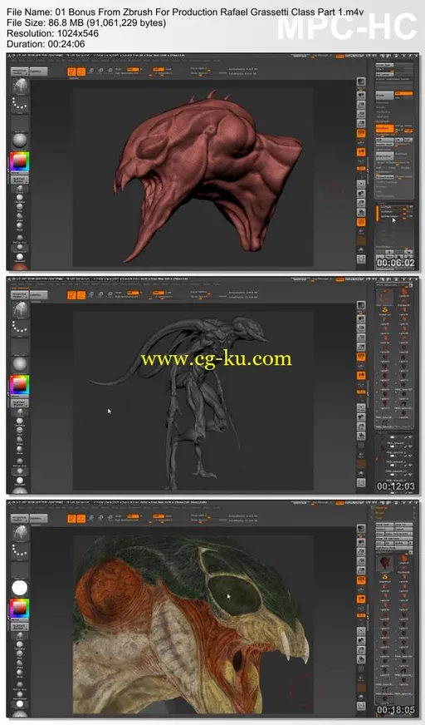Pick a color in 00:06:02 color picker
The height and width of the screenshot is (725, 425).
[x=20, y=161]
